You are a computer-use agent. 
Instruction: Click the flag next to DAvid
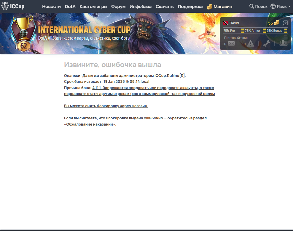225,23
